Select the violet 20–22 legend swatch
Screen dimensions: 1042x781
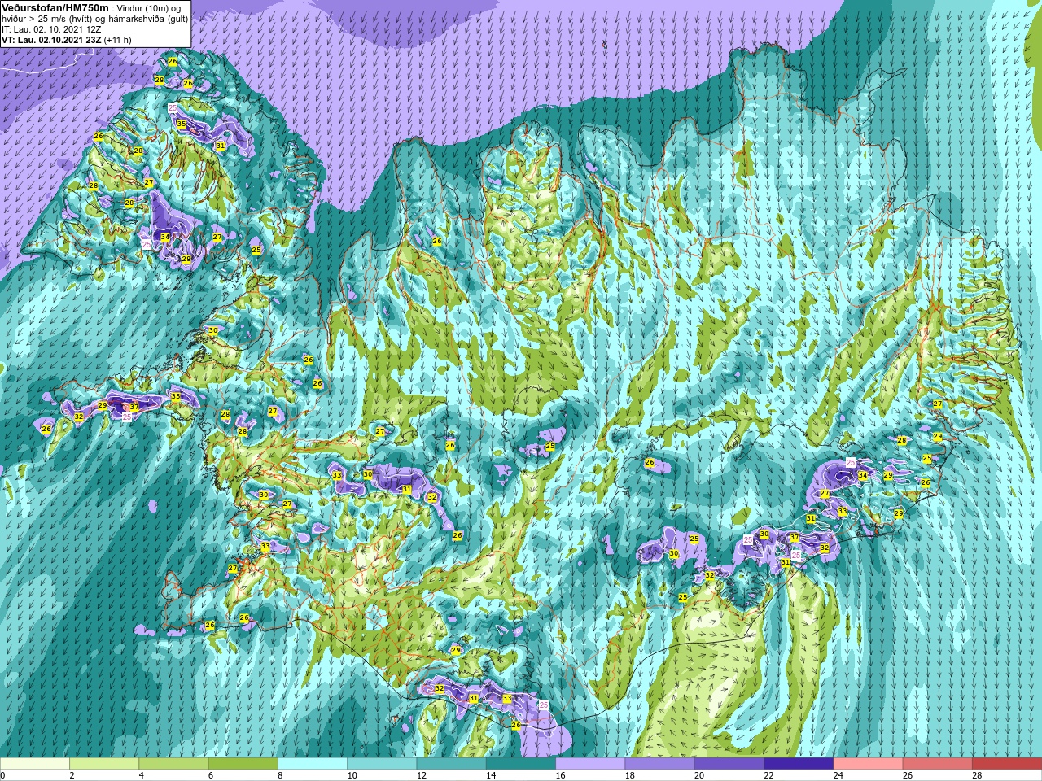(729, 764)
